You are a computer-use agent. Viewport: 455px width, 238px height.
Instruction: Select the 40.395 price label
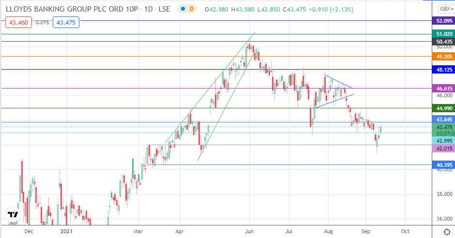[443, 165]
